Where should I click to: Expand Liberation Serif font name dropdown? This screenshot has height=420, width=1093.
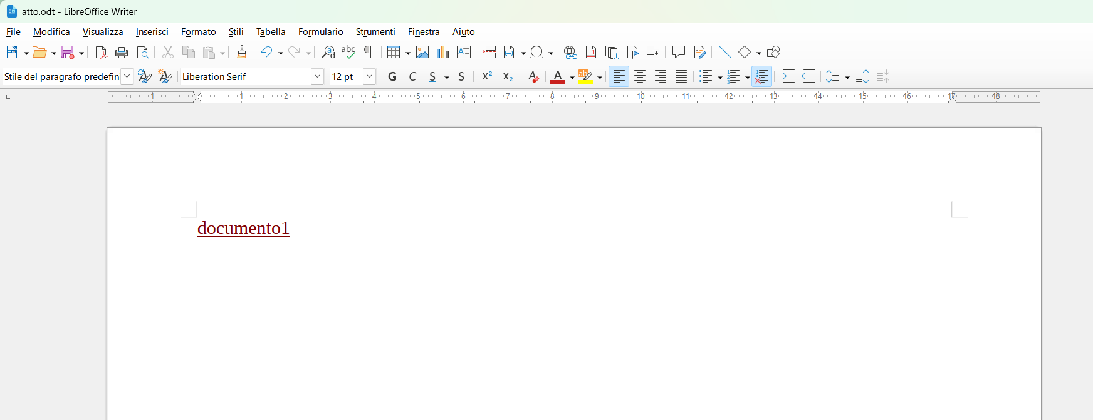click(318, 76)
